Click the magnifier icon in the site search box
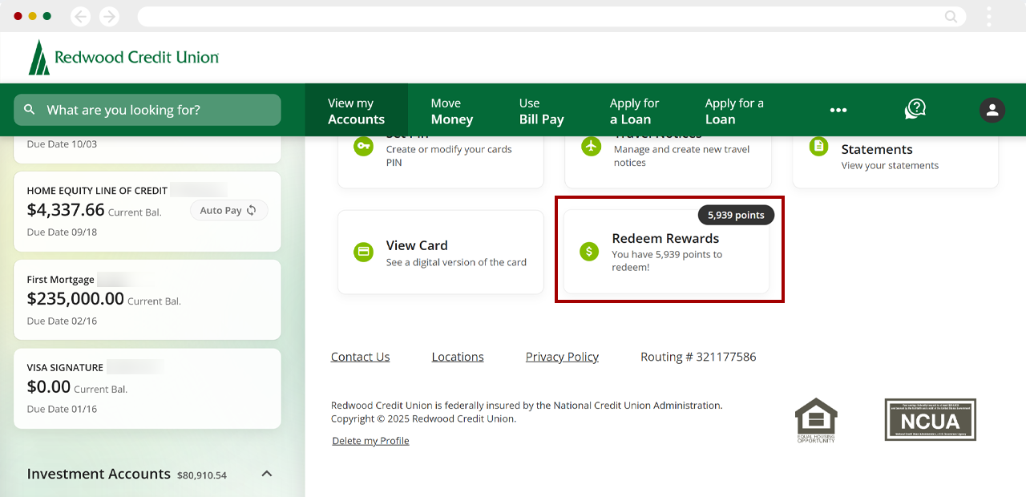Screen dimensions: 1026x497 (30, 110)
